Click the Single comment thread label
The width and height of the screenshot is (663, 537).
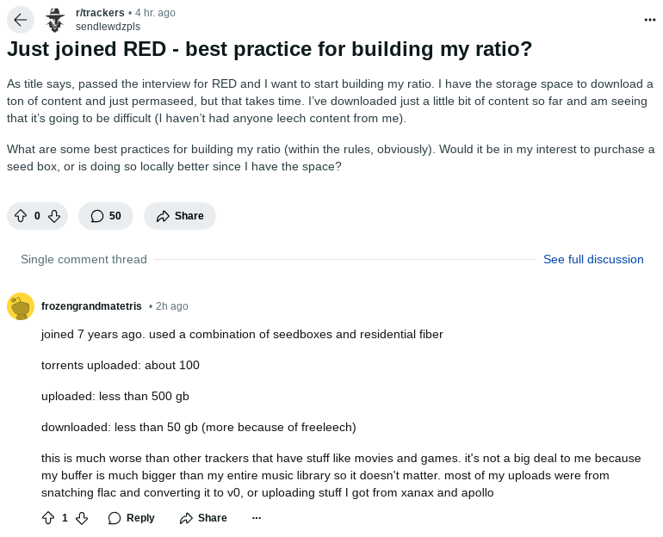click(84, 259)
